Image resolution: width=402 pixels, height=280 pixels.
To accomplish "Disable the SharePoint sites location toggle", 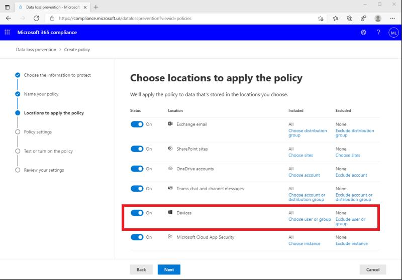I will pos(137,149).
